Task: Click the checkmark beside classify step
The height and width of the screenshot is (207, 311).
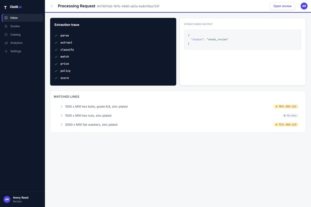Action: [56, 50]
